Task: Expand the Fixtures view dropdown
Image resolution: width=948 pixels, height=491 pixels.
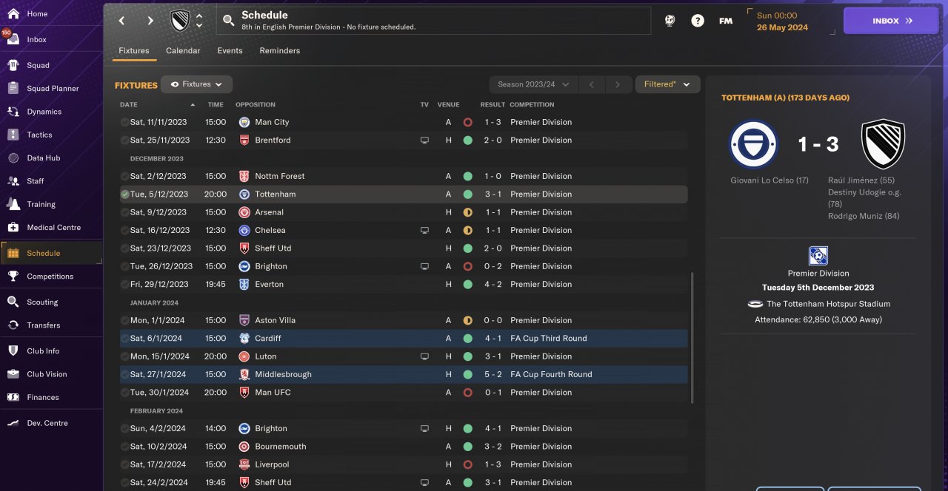Action: (x=197, y=84)
